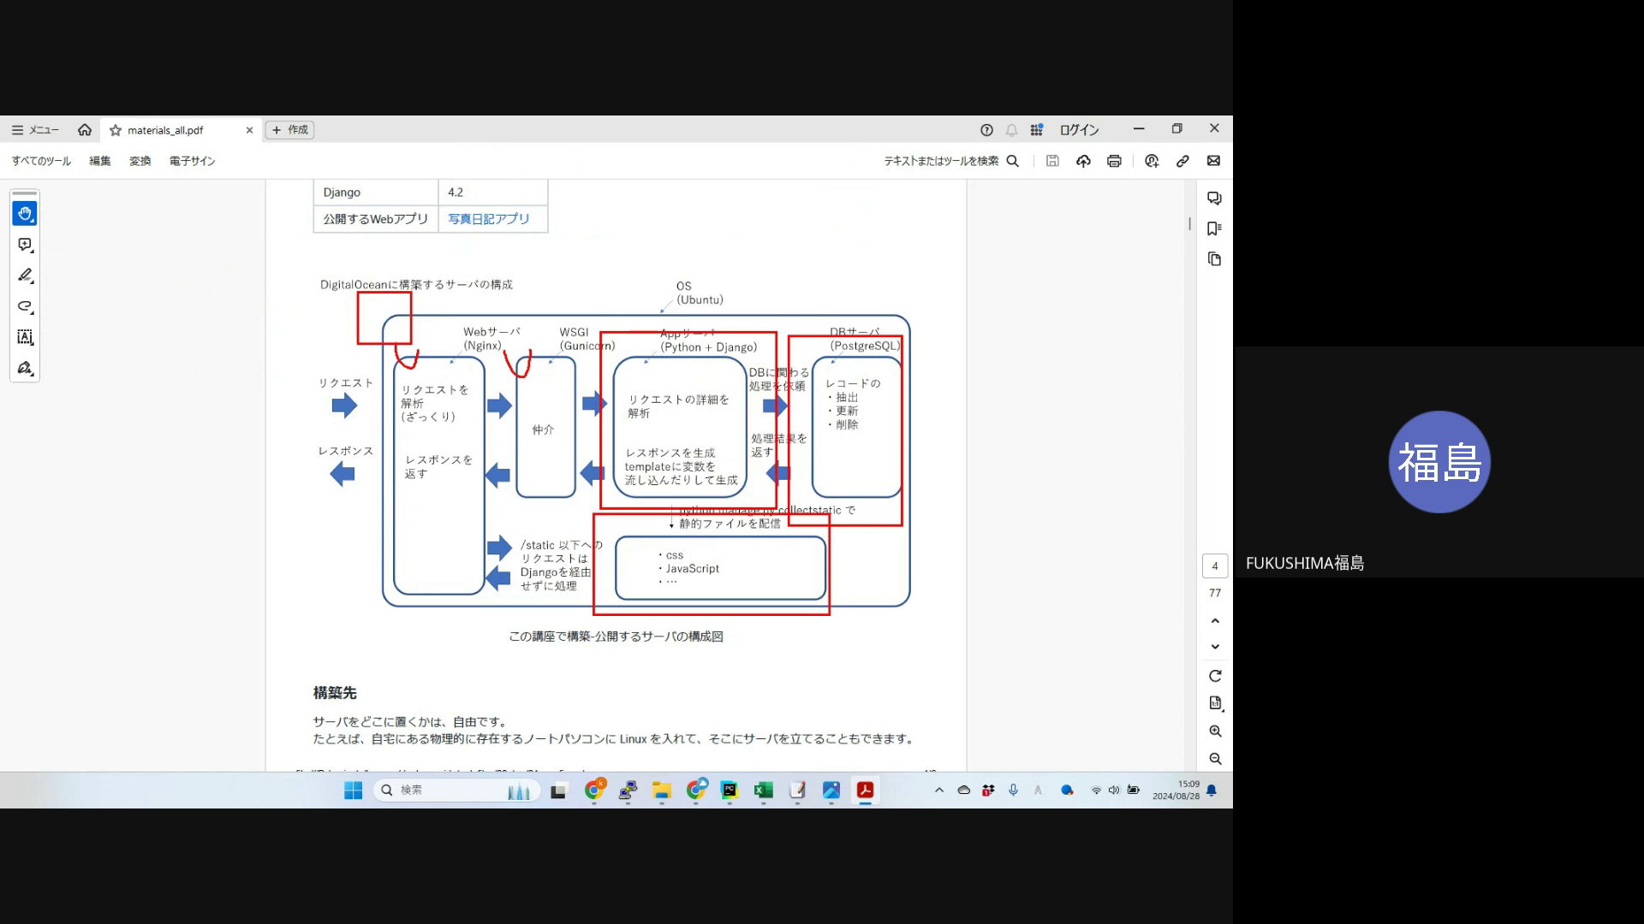Click the ログイン button
Viewport: 1644px width, 924px height.
pos(1079,130)
